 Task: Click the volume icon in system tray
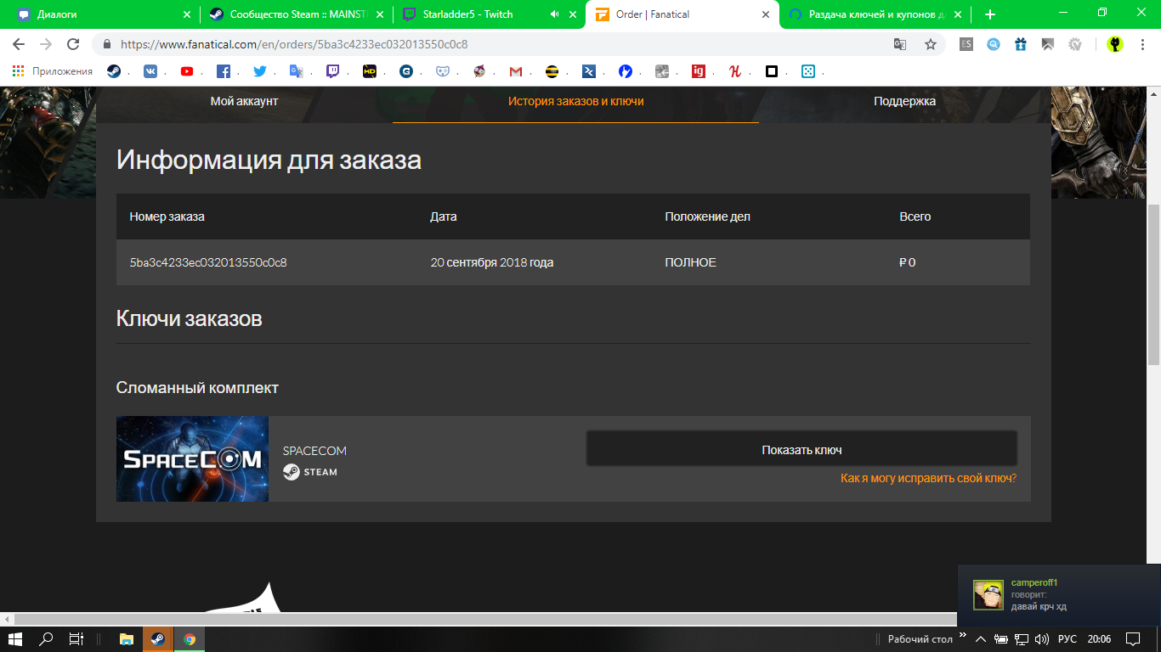click(x=1042, y=639)
